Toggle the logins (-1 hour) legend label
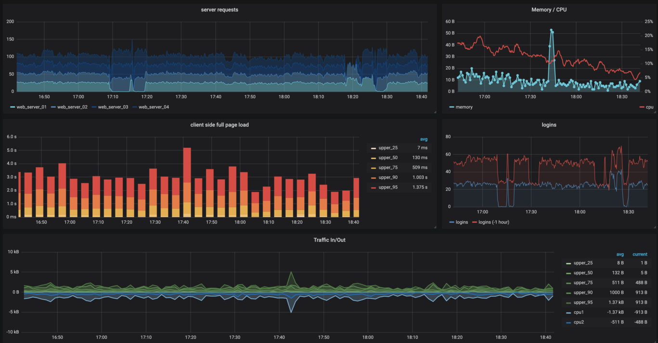The height and width of the screenshot is (343, 658). (494, 222)
